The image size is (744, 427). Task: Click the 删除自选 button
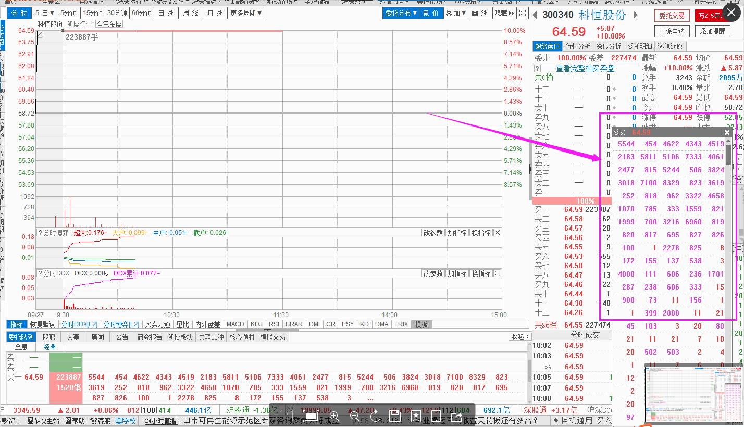[x=672, y=31]
